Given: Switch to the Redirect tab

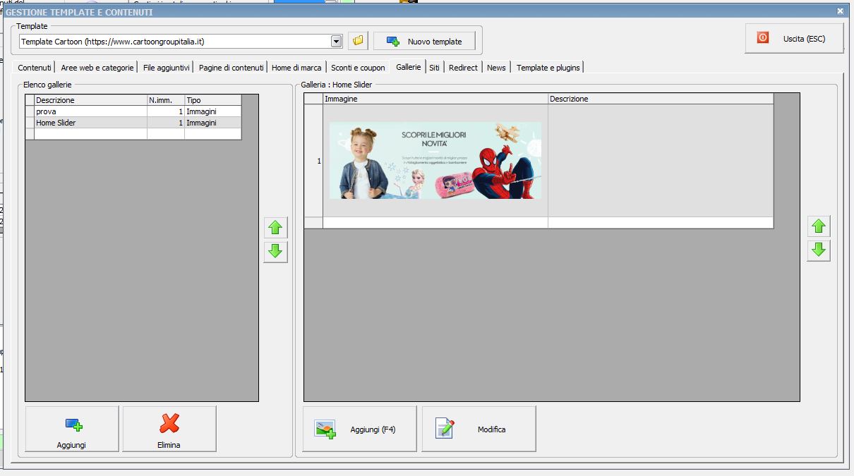Looking at the screenshot, I should click(x=464, y=68).
